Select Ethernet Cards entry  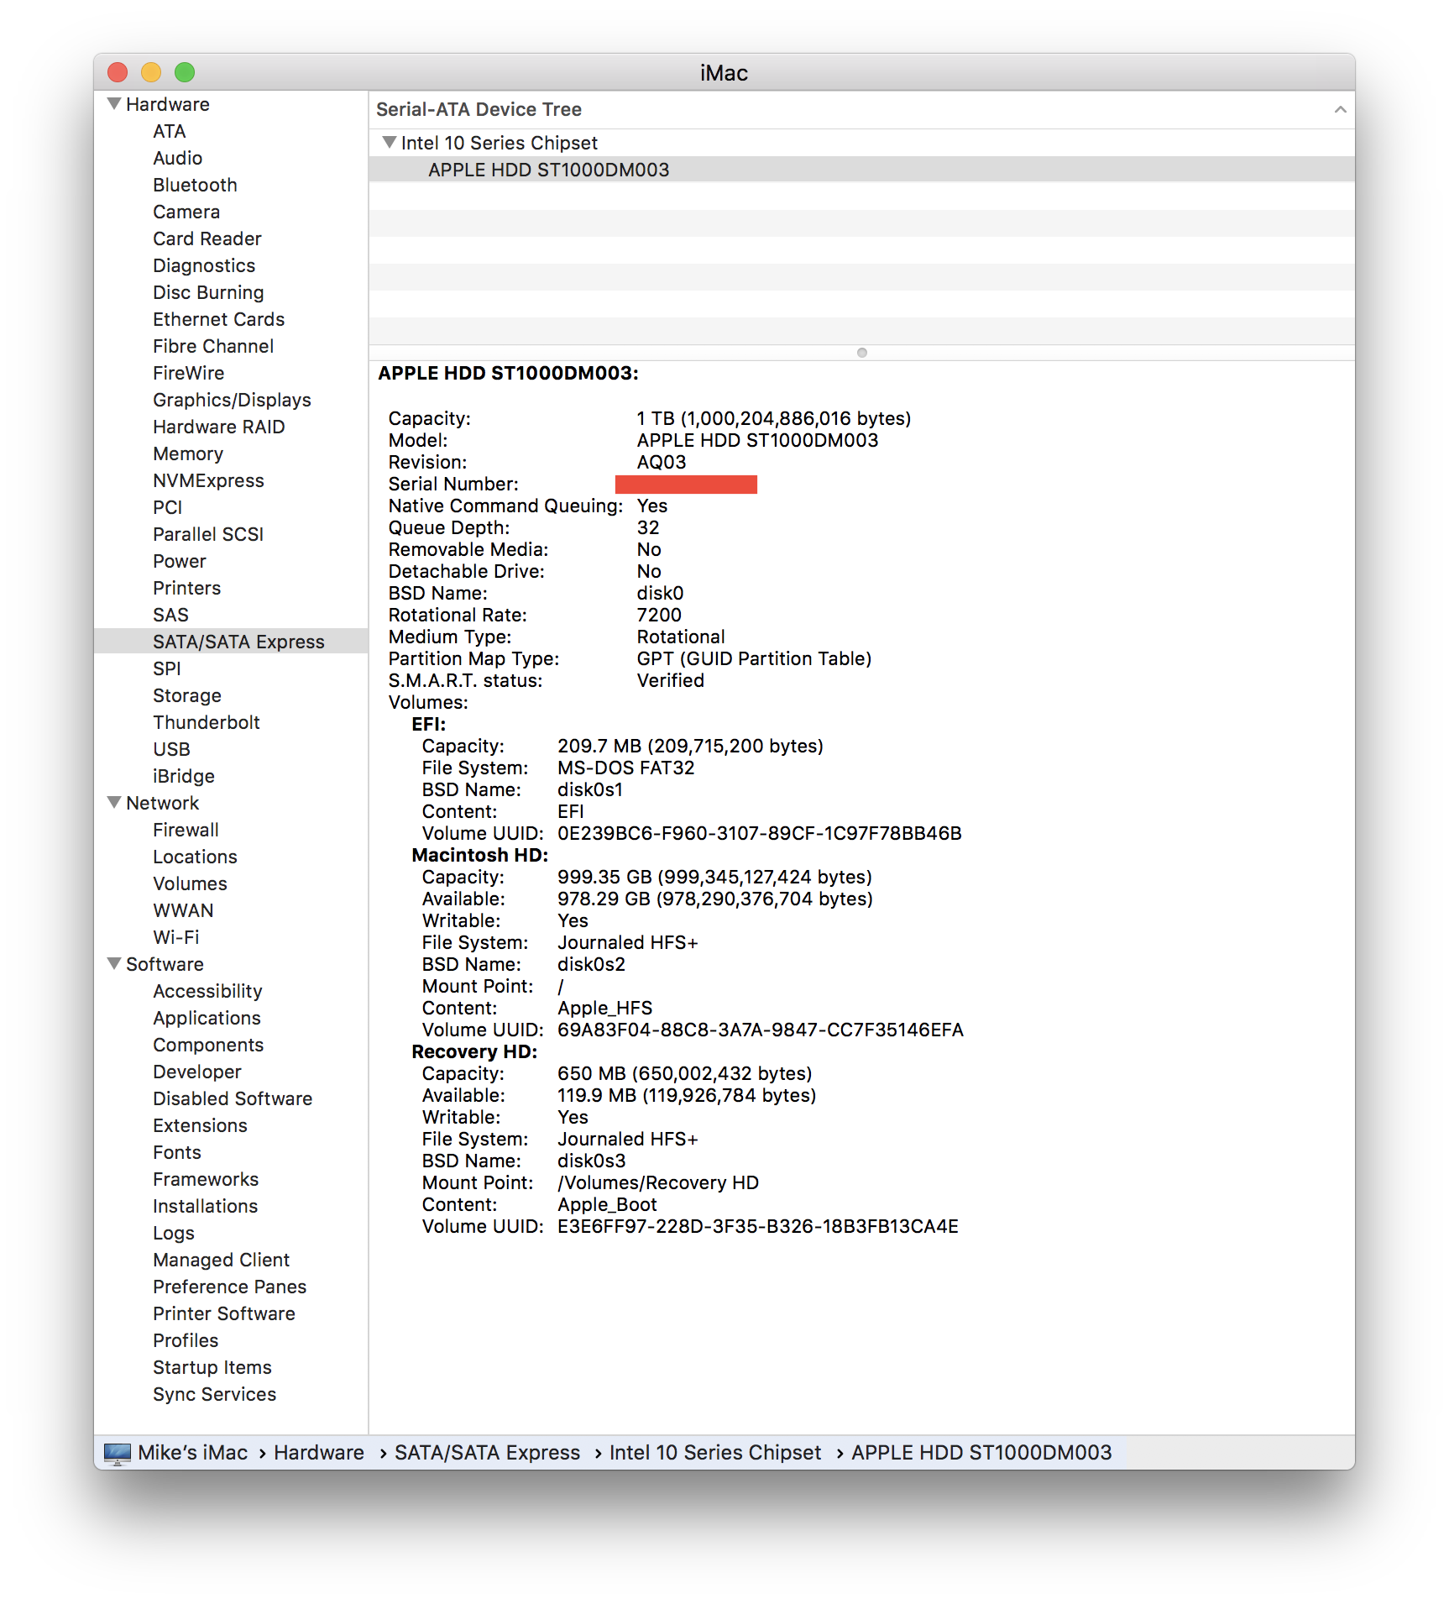[x=219, y=320]
